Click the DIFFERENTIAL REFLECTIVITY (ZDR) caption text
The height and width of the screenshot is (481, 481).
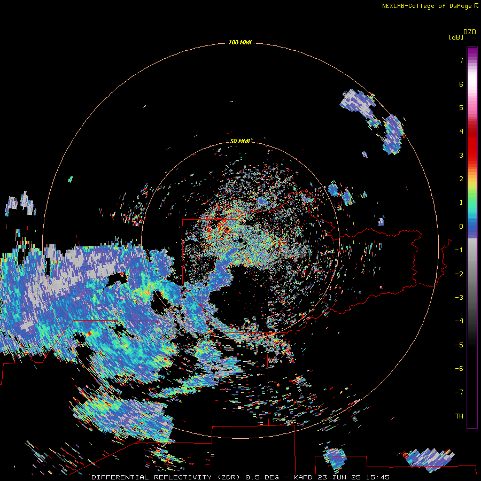pyautogui.click(x=167, y=477)
